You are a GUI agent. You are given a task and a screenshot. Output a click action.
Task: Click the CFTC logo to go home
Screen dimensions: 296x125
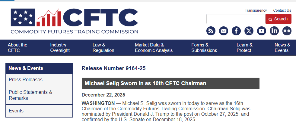tap(74, 21)
